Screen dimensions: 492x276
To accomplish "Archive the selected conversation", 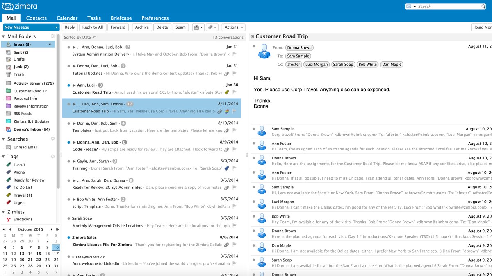I will coord(142,27).
